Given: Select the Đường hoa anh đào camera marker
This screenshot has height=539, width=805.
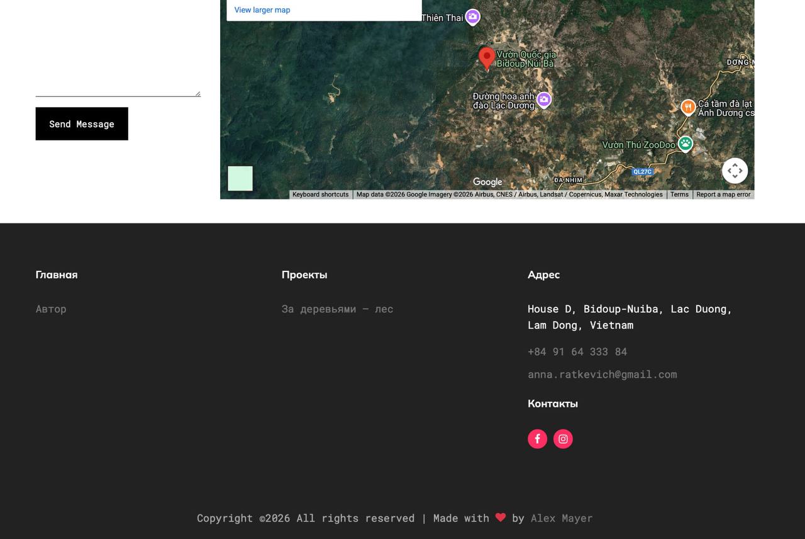Looking at the screenshot, I should pyautogui.click(x=544, y=99).
